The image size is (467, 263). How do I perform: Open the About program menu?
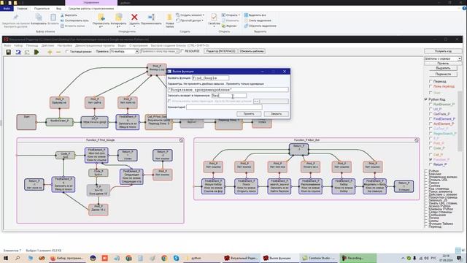[x=139, y=45]
